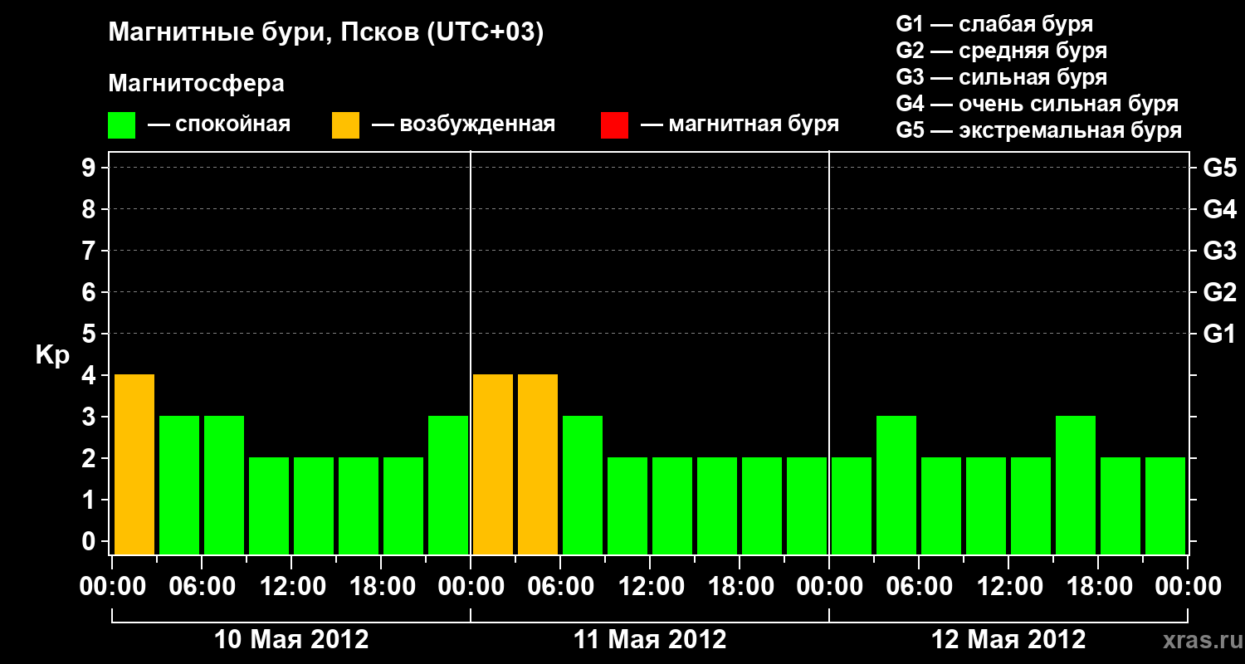This screenshot has width=1245, height=664.
Task: Click the Kp value 9 axis label
Action: [90, 168]
